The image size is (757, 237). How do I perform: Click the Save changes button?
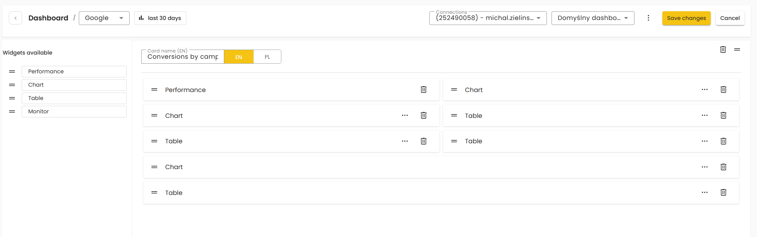click(686, 18)
